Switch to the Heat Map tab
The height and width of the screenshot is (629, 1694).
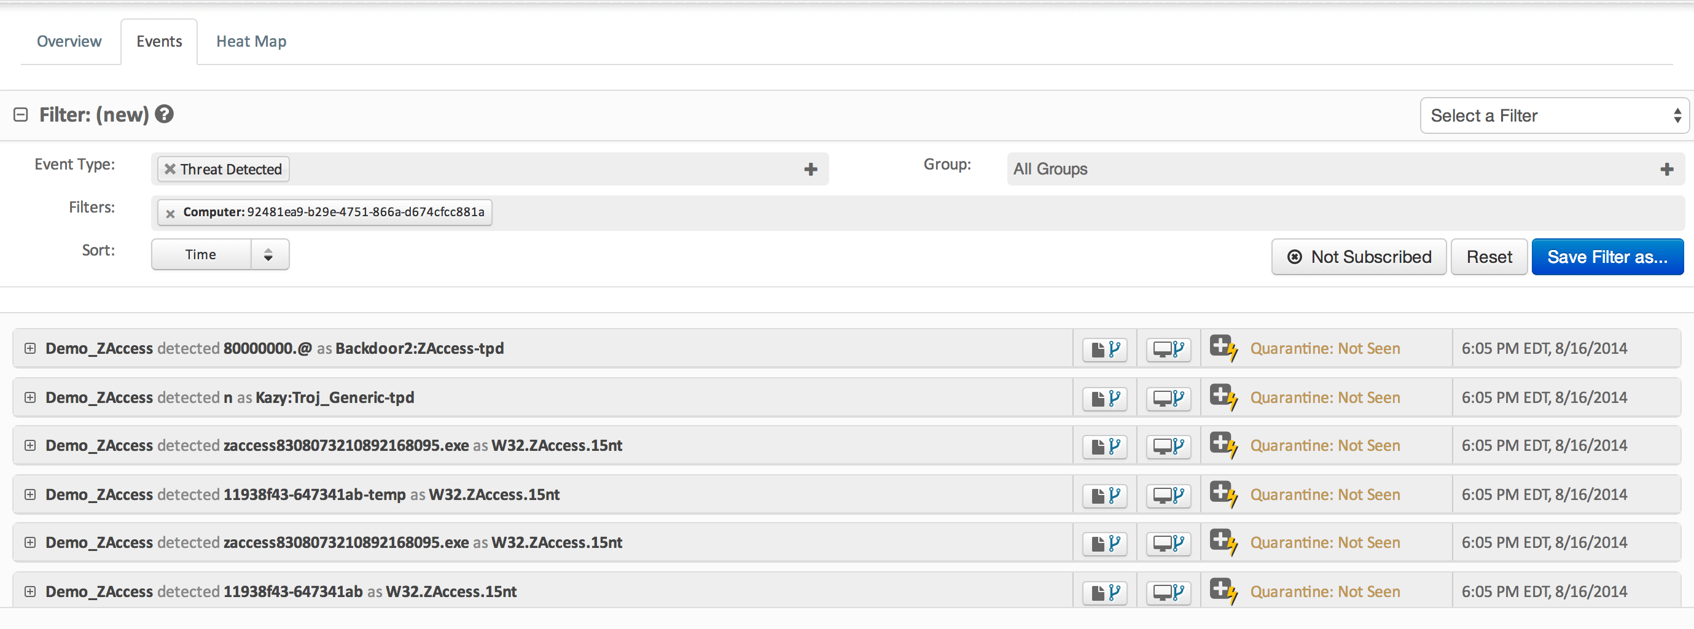[x=251, y=41]
